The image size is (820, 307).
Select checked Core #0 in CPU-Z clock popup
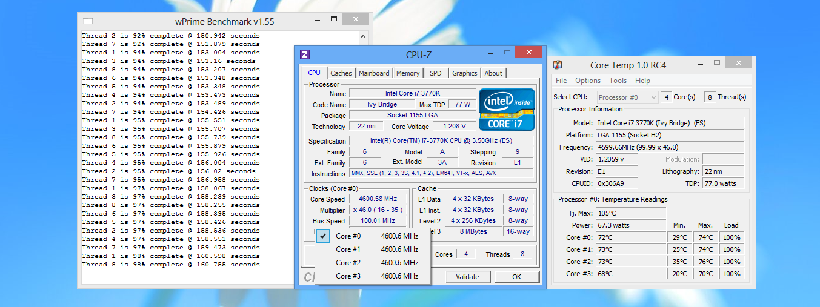[373, 236]
